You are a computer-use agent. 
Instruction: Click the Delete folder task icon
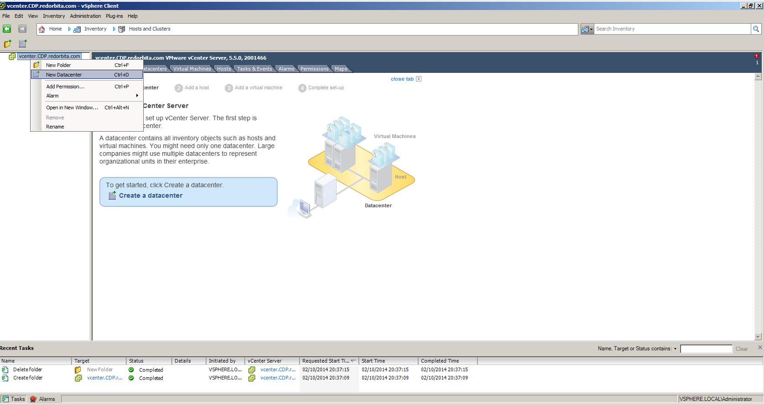[5, 369]
